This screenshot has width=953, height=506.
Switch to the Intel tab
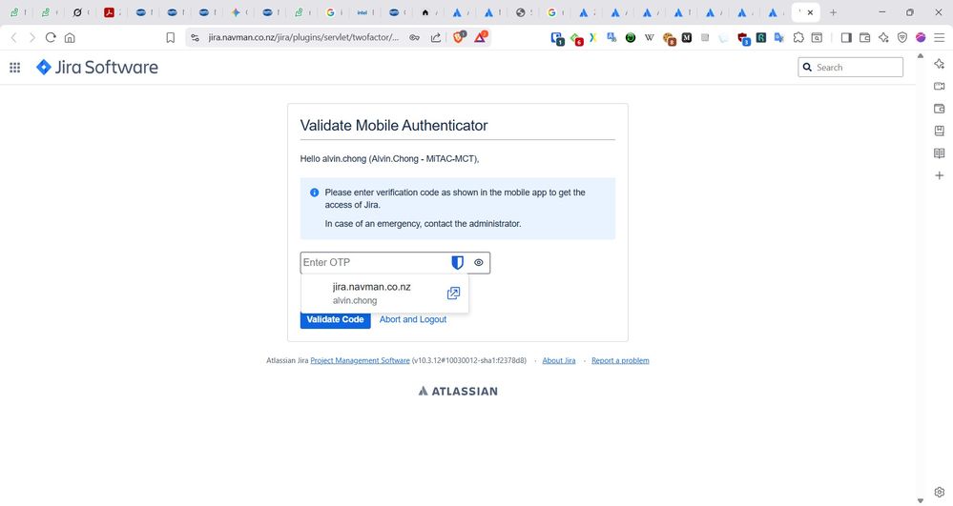tap(363, 12)
